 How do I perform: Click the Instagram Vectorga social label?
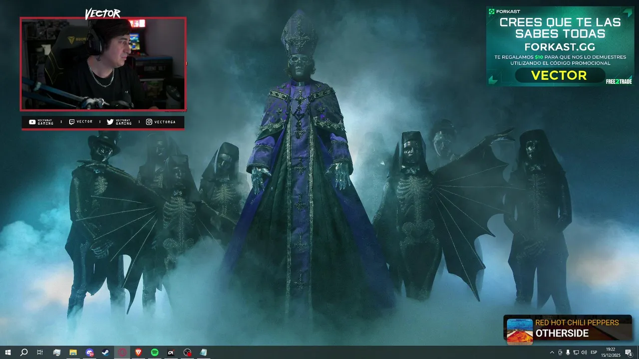point(161,122)
